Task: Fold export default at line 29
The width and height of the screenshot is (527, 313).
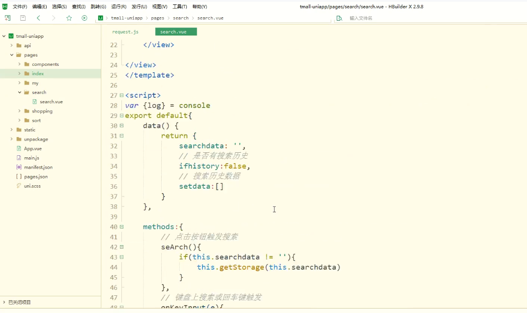Action: (121, 115)
